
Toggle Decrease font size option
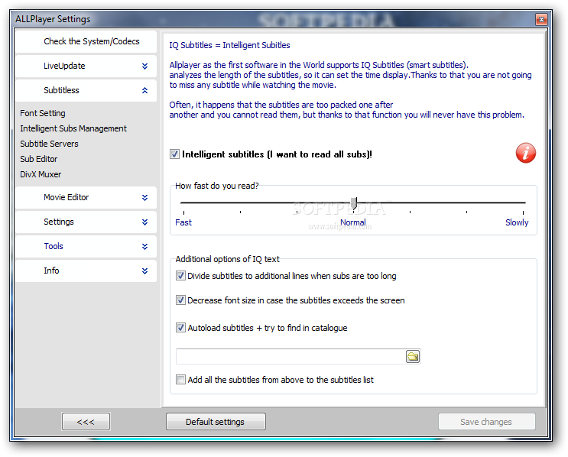pos(180,300)
